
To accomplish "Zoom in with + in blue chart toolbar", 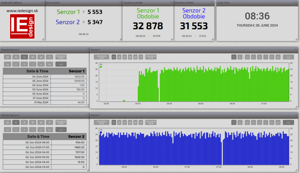I will coord(260,123).
